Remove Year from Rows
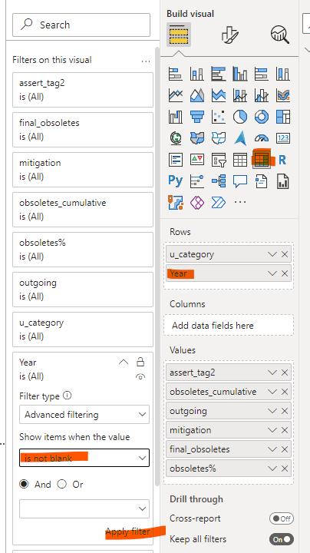 285,273
